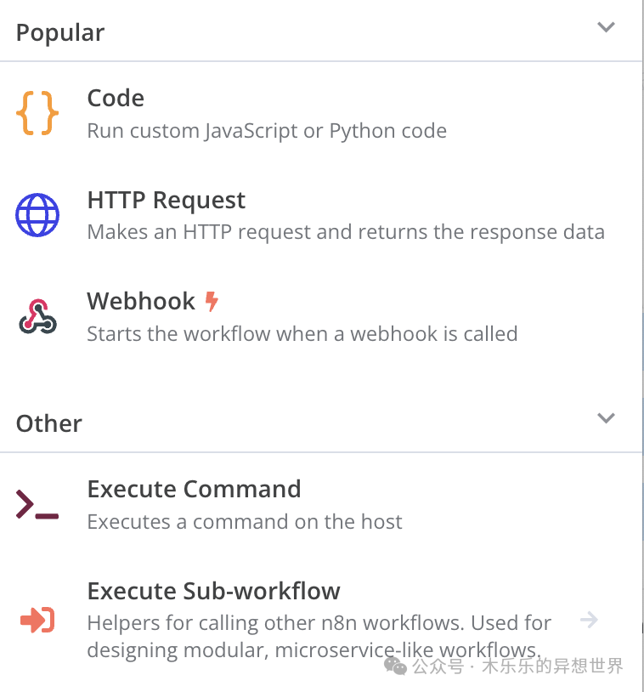This screenshot has height=692, width=644.
Task: Click the blue globe HTTP Request icon
Action: coord(37,215)
